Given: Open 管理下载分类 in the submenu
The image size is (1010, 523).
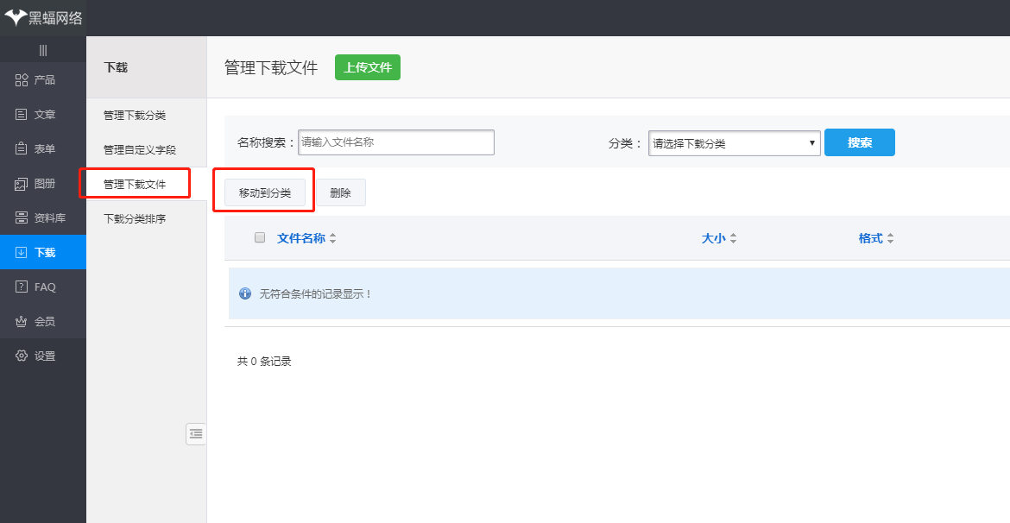Looking at the screenshot, I should 135,116.
